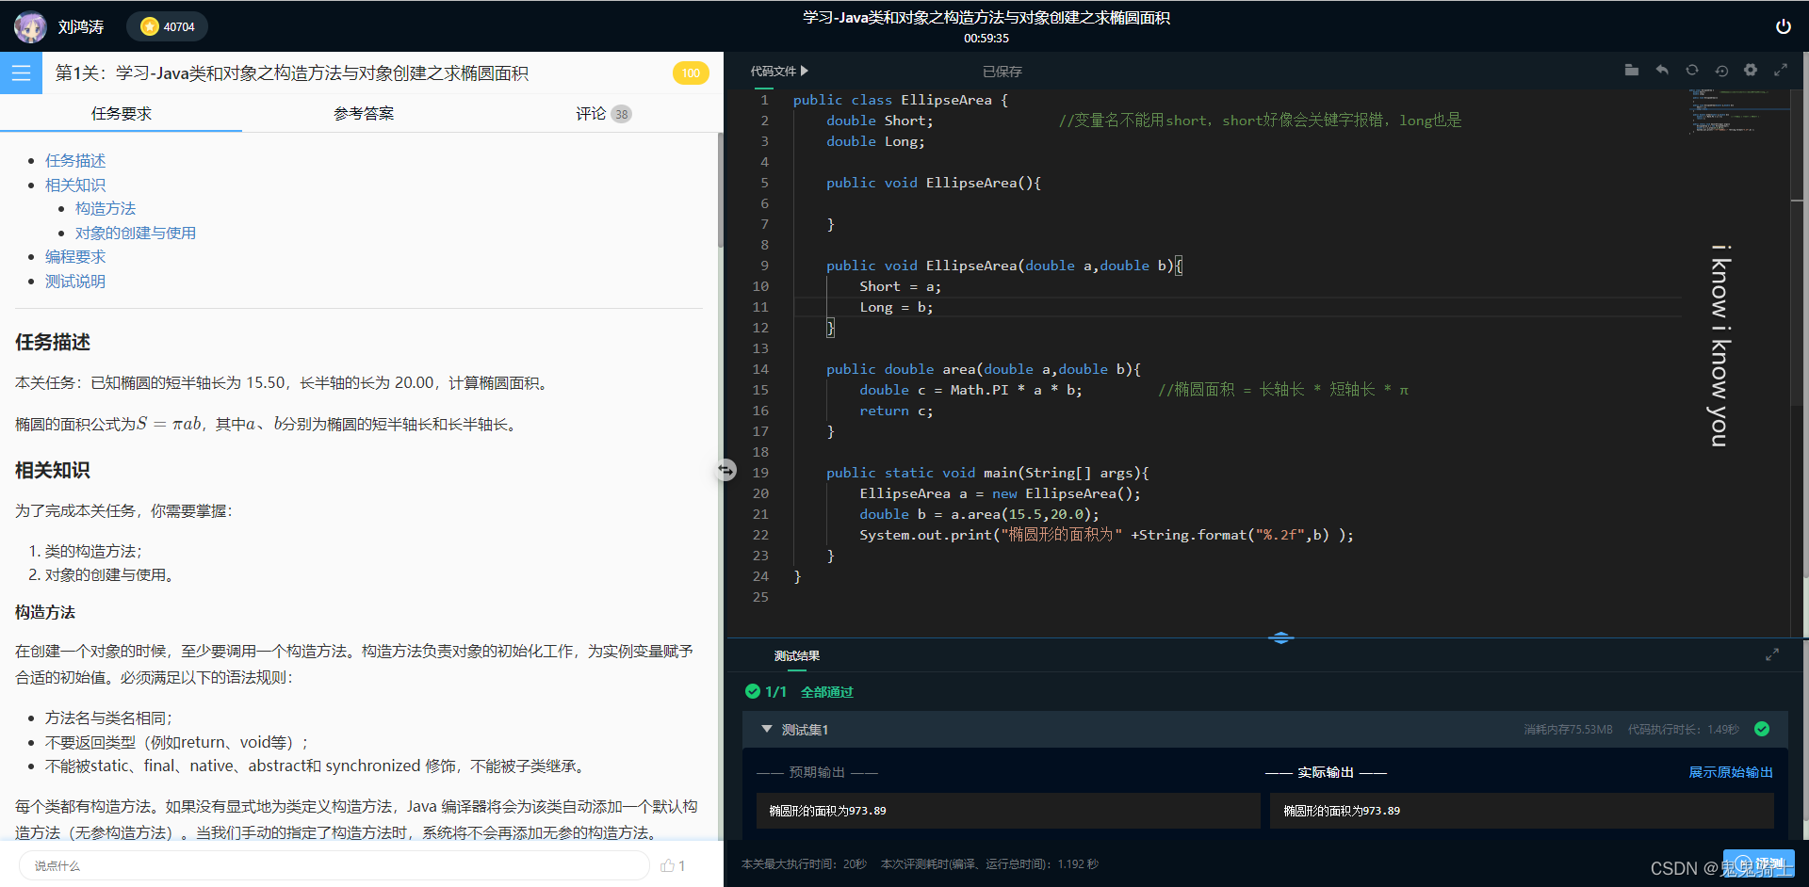This screenshot has width=1809, height=887.
Task: Click the green pass checkmark for 测试集1
Action: 1762,729
